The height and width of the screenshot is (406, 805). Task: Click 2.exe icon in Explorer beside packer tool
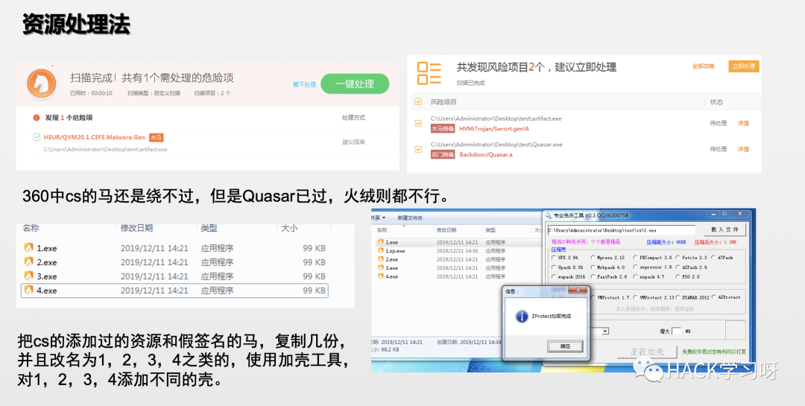click(380, 259)
